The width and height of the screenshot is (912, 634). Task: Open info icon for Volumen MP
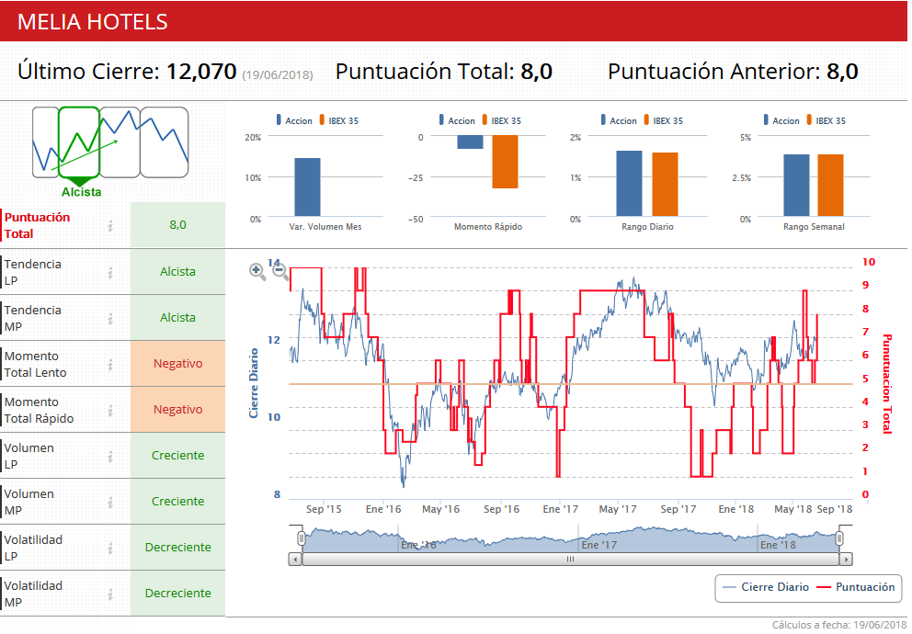pos(110,502)
